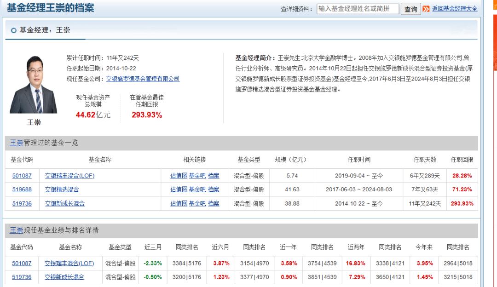Click the 41.63 scale value for 交银精选混合
Viewport: 497px width, 287px height.
(x=292, y=189)
